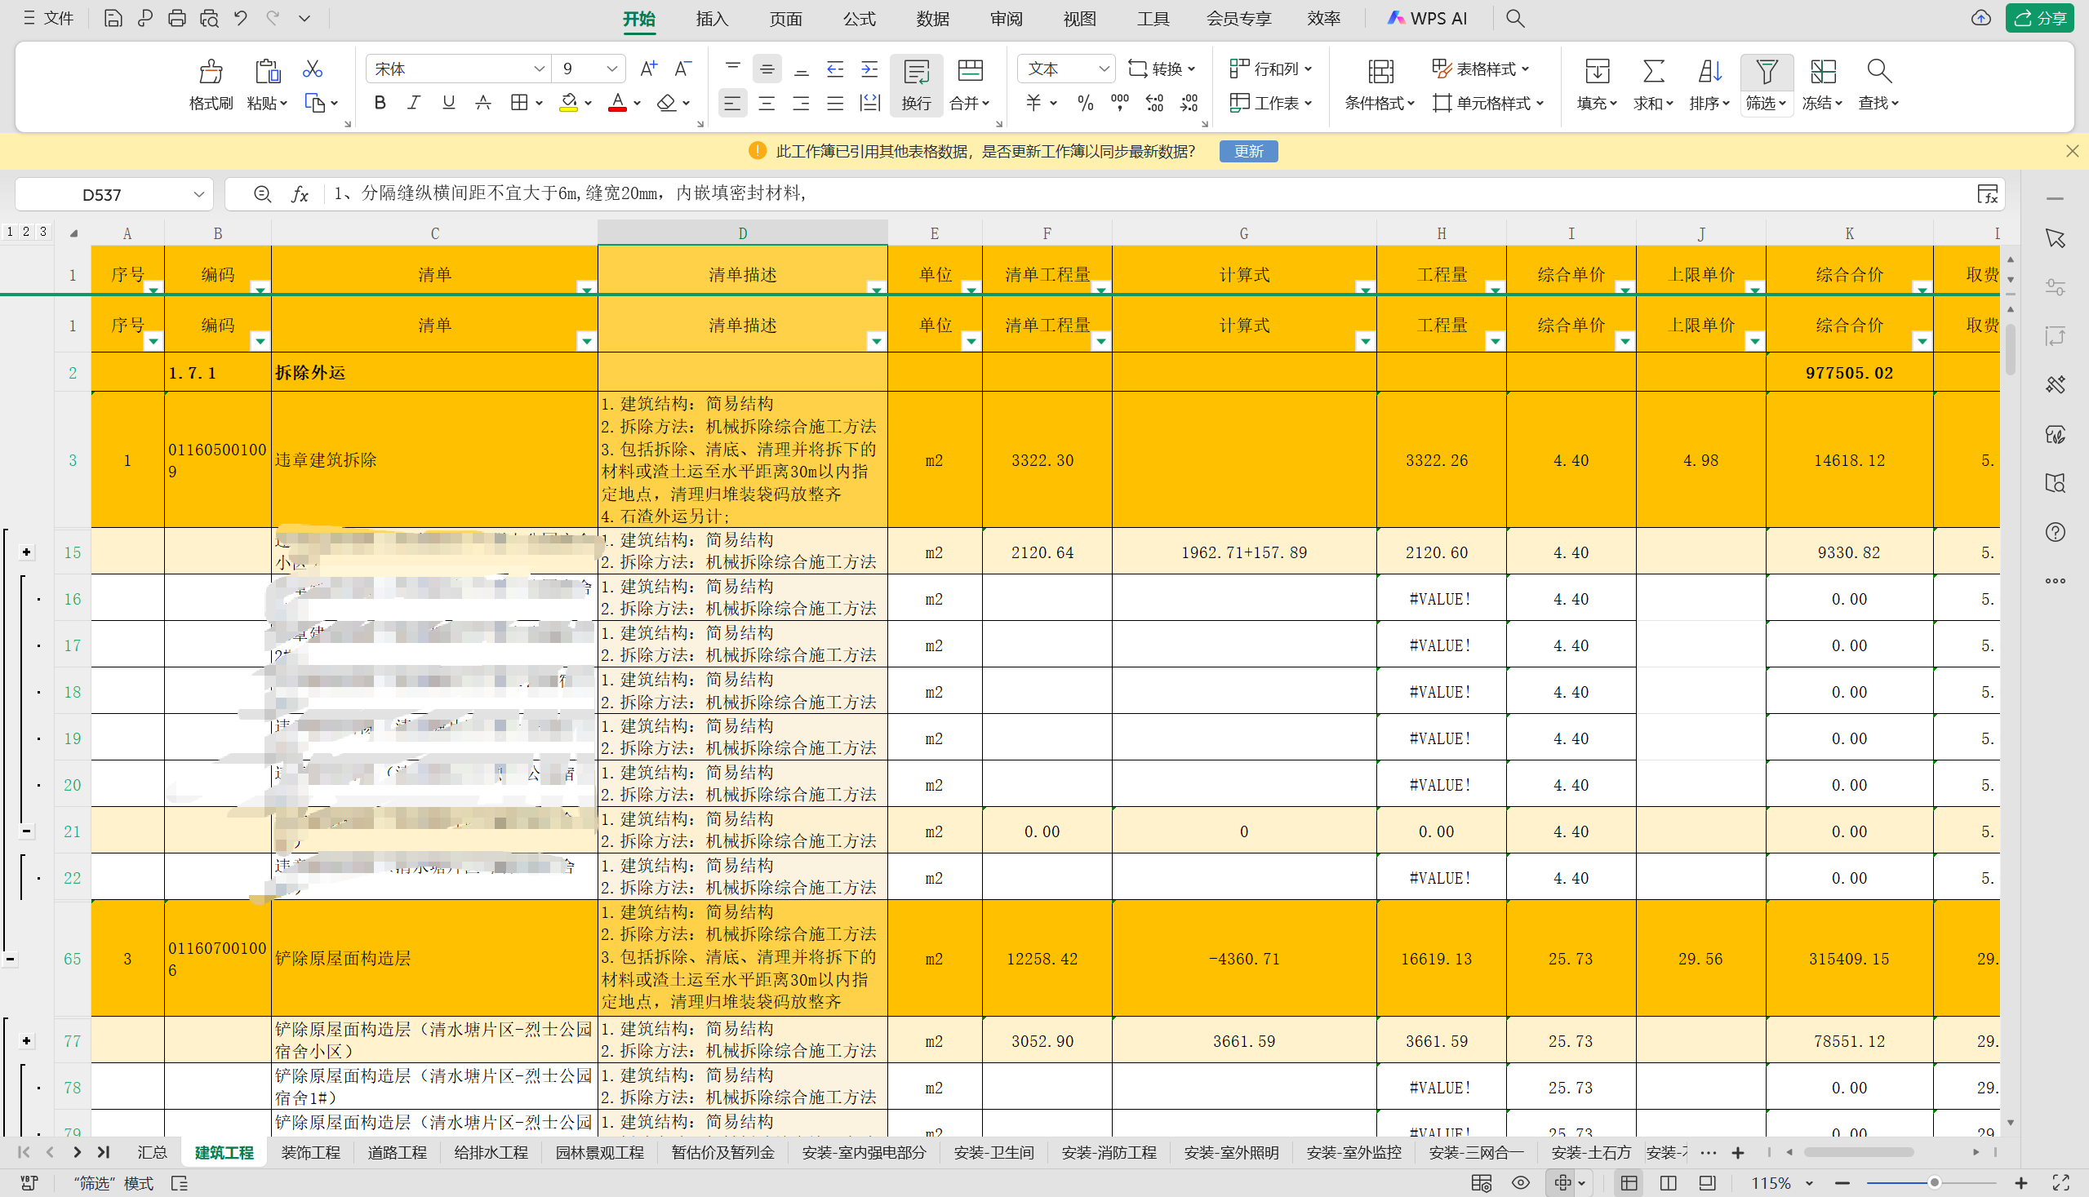
Task: Open the number format 文本 dropdown
Action: click(1104, 69)
